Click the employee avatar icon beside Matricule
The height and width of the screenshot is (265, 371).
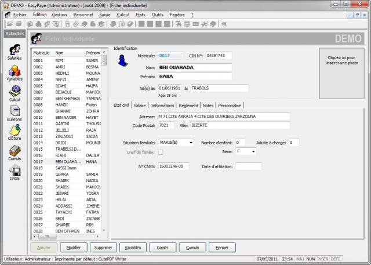[x=123, y=61]
